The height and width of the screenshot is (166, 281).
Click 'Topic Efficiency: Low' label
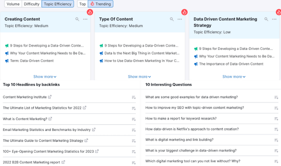pyautogui.click(x=212, y=32)
